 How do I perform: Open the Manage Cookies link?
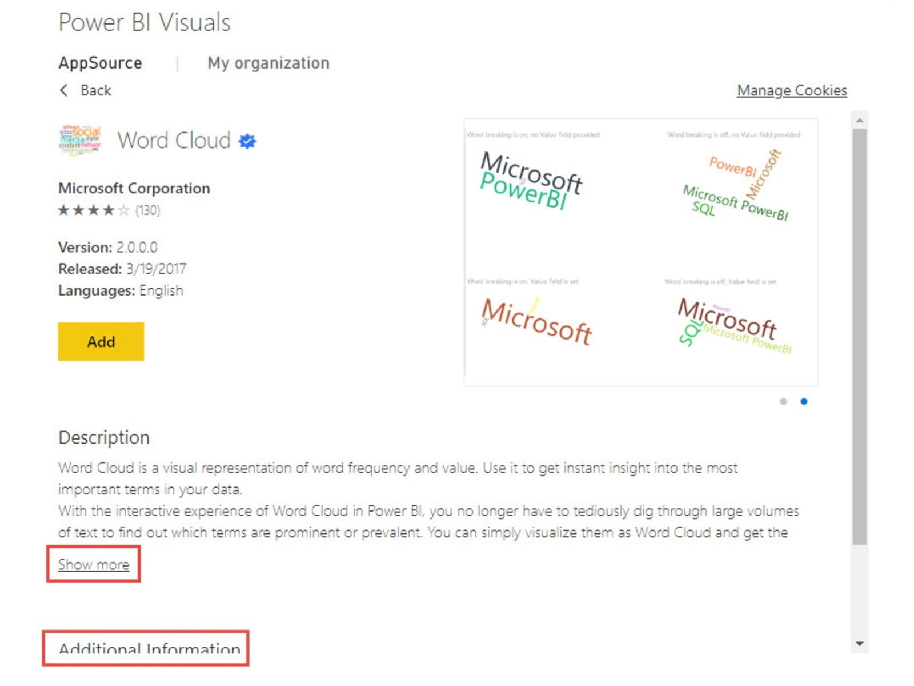[x=792, y=90]
